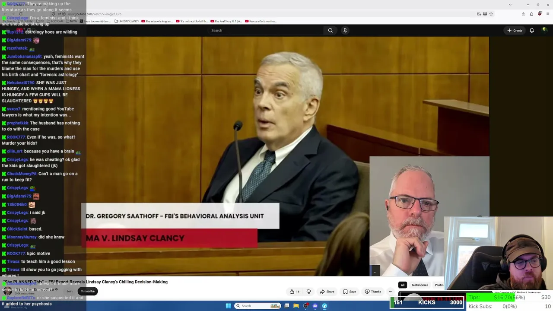553x311 pixels.
Task: Open browser downloads icon
Action: pos(523,14)
